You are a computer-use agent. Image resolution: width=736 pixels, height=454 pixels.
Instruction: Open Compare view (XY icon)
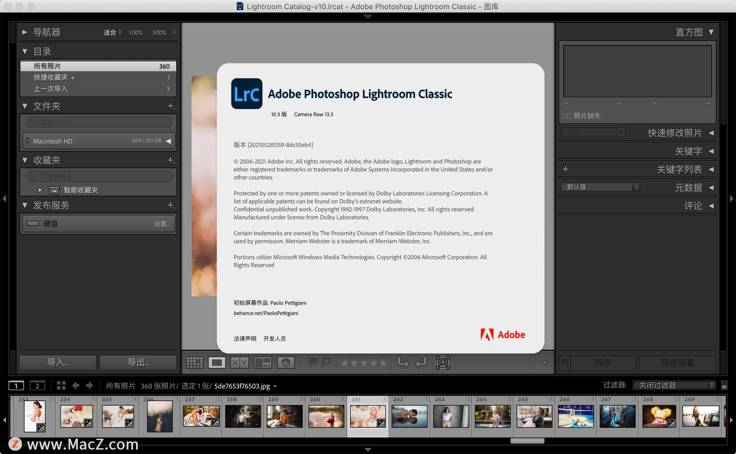pyautogui.click(x=239, y=362)
